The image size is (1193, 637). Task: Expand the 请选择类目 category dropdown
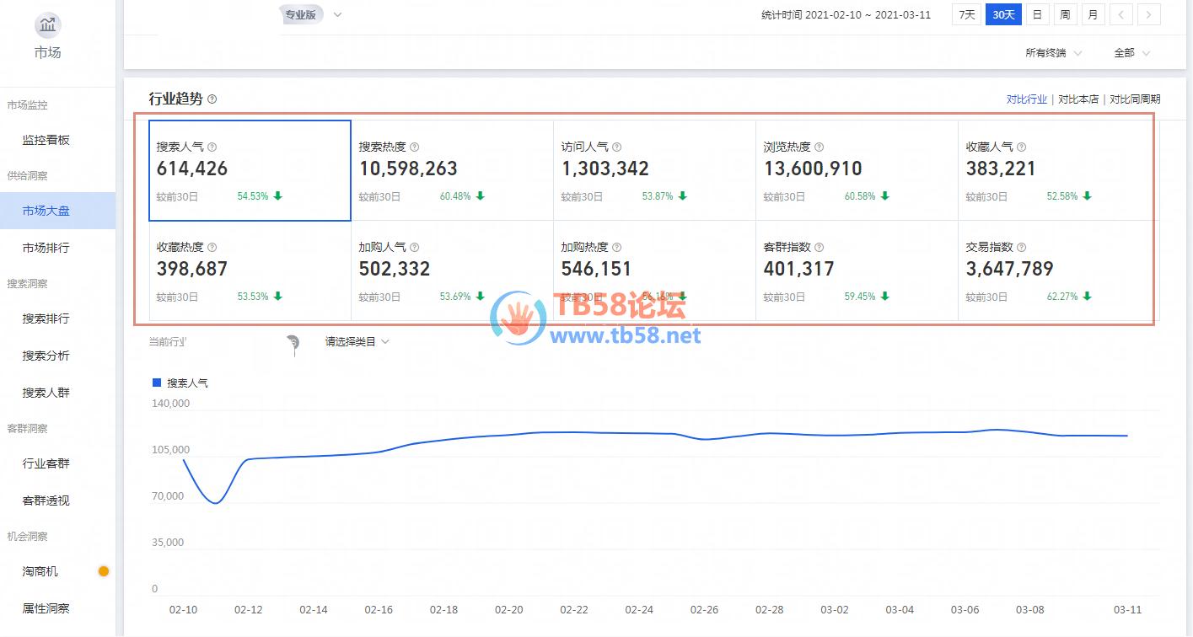click(x=357, y=342)
